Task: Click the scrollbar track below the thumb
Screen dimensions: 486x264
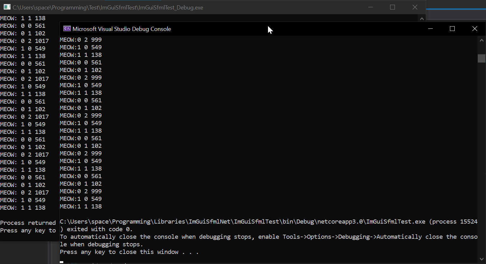Action: pyautogui.click(x=482, y=158)
